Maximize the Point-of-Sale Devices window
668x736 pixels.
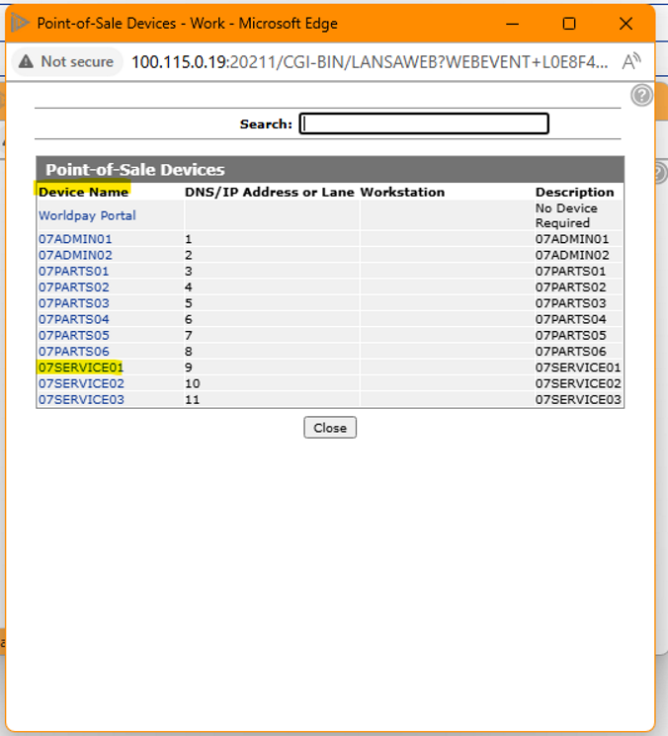569,23
